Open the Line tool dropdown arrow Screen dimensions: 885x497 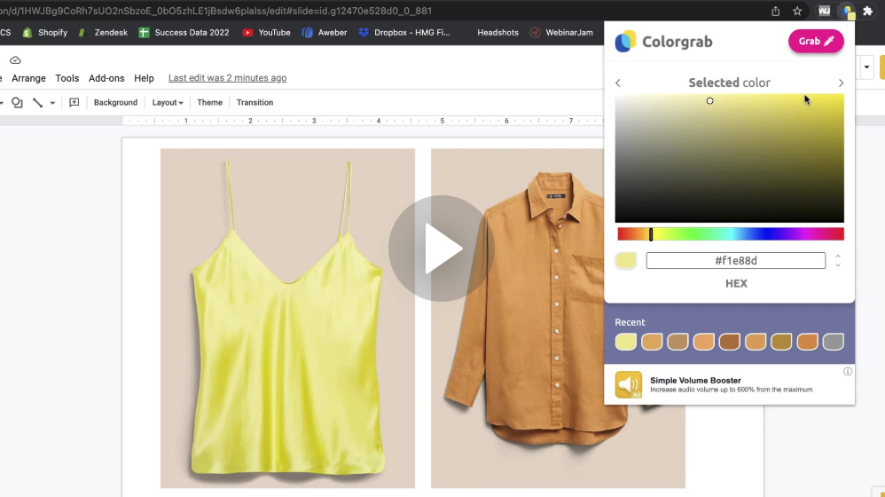[52, 103]
